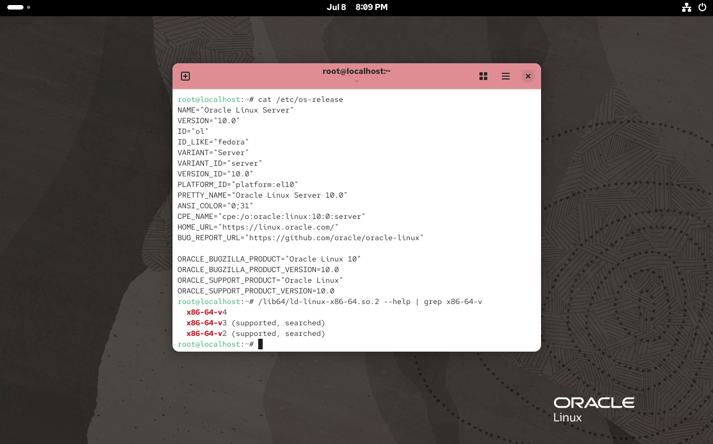Screen dimensions: 713x444
Task: Click the NAME="Oracle Linux Server" line
Action: pyautogui.click(x=236, y=110)
